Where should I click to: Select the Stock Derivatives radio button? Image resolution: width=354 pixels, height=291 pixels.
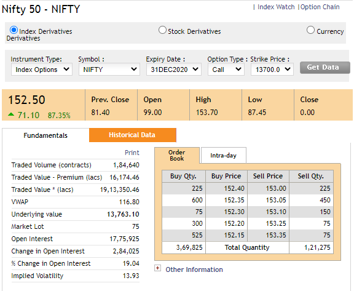[x=162, y=30]
